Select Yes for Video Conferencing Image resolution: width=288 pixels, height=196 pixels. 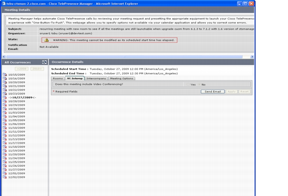tap(188, 84)
